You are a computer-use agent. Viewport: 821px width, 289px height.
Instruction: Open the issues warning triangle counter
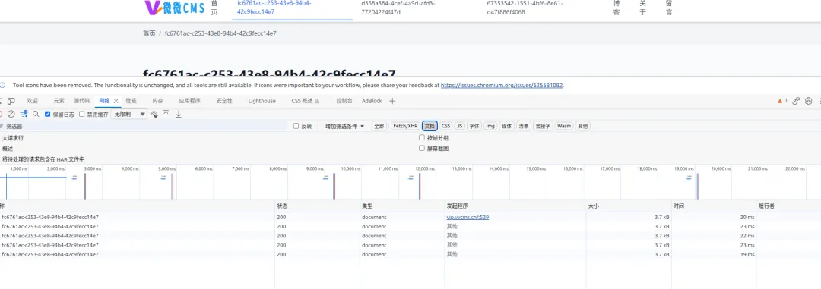pyautogui.click(x=783, y=101)
